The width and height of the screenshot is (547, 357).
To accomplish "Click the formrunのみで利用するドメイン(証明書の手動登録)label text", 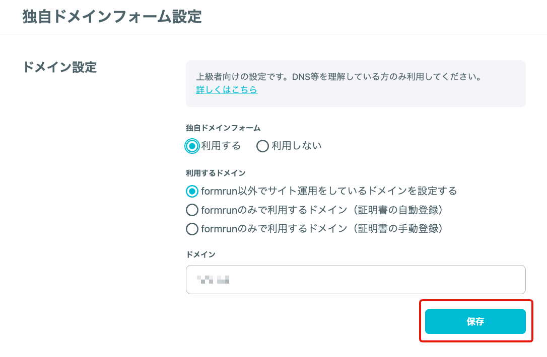I will coord(323,229).
